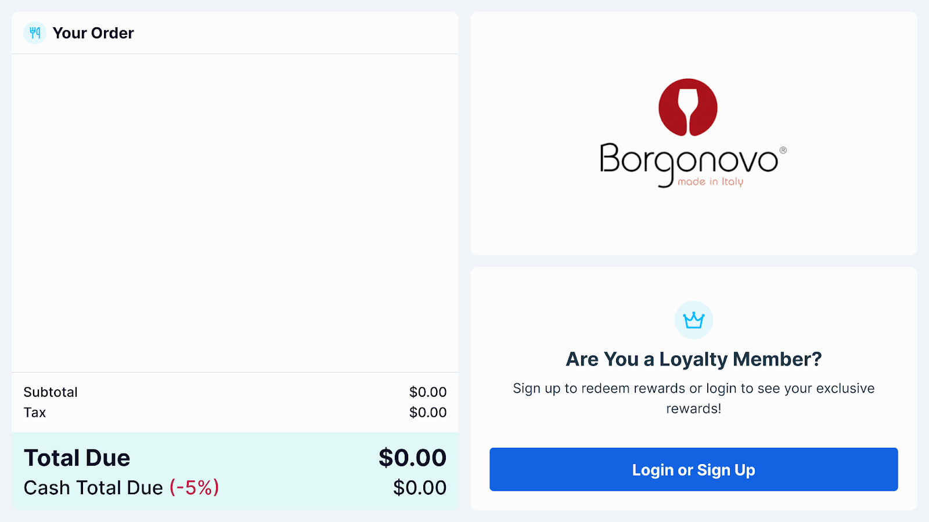Select the Subtotal label
The image size is (929, 522).
pyautogui.click(x=51, y=392)
